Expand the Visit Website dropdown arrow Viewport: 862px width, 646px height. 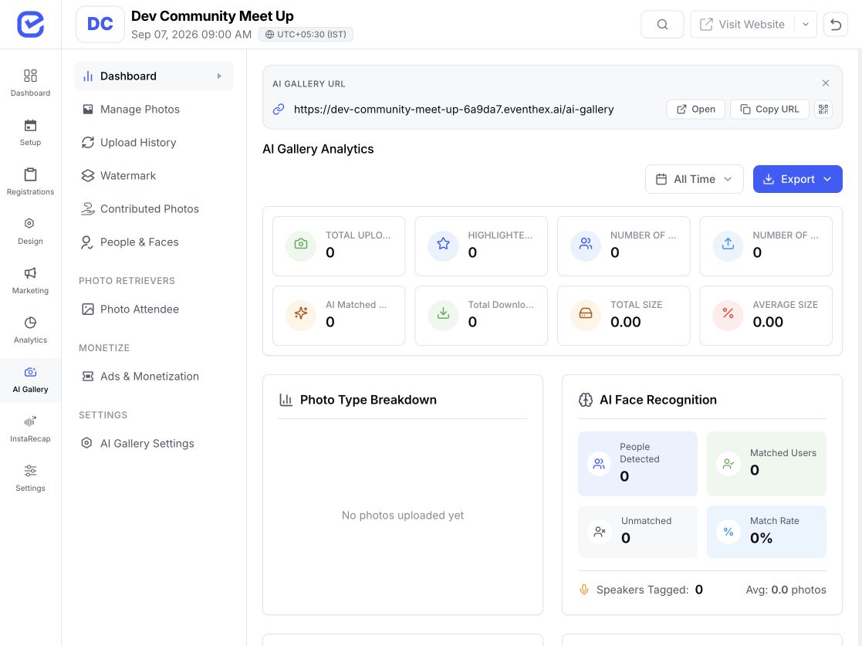coord(806,24)
